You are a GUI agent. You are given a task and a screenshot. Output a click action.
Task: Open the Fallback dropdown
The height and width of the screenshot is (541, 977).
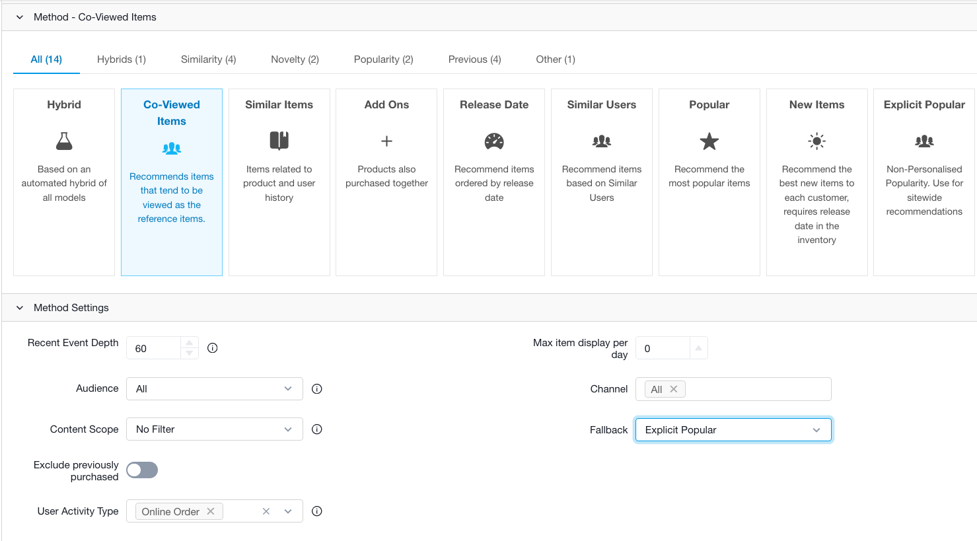(733, 430)
